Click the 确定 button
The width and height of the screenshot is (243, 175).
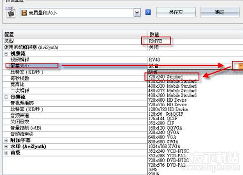coord(220,12)
